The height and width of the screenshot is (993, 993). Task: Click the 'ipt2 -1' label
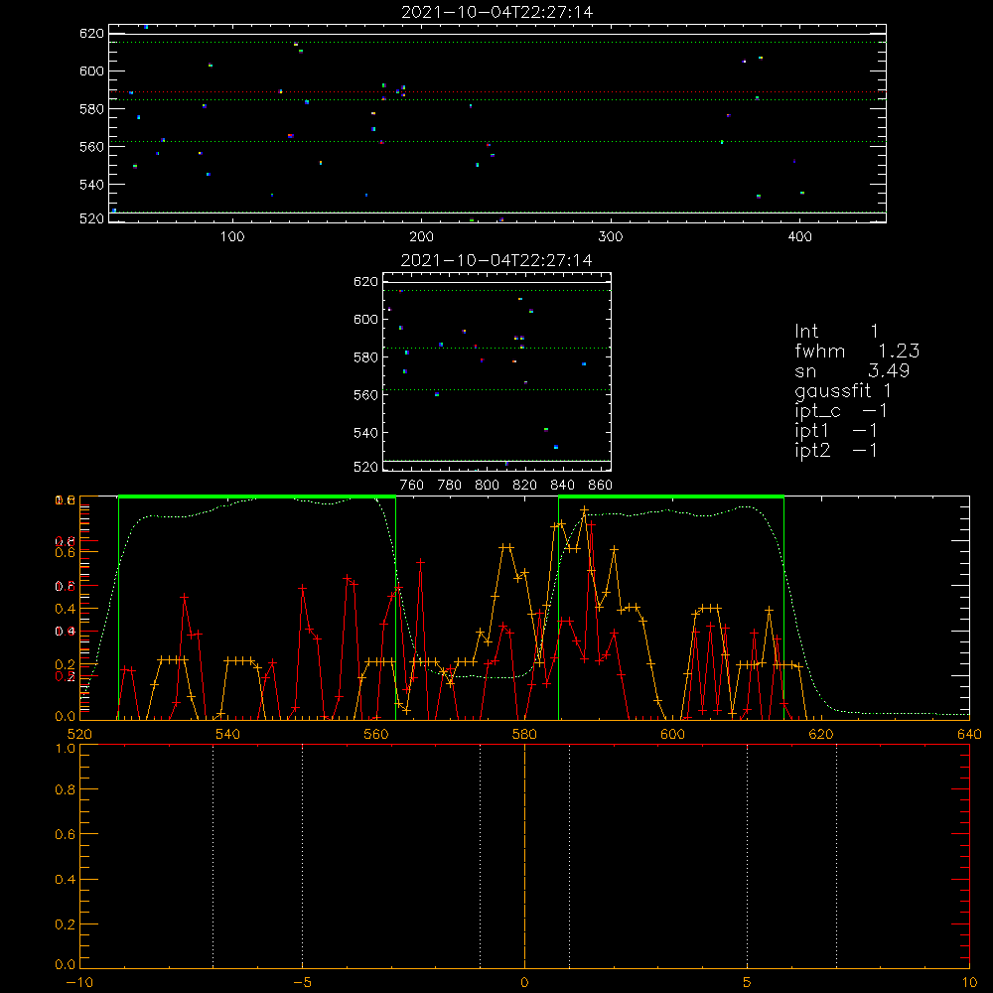pyautogui.click(x=836, y=450)
